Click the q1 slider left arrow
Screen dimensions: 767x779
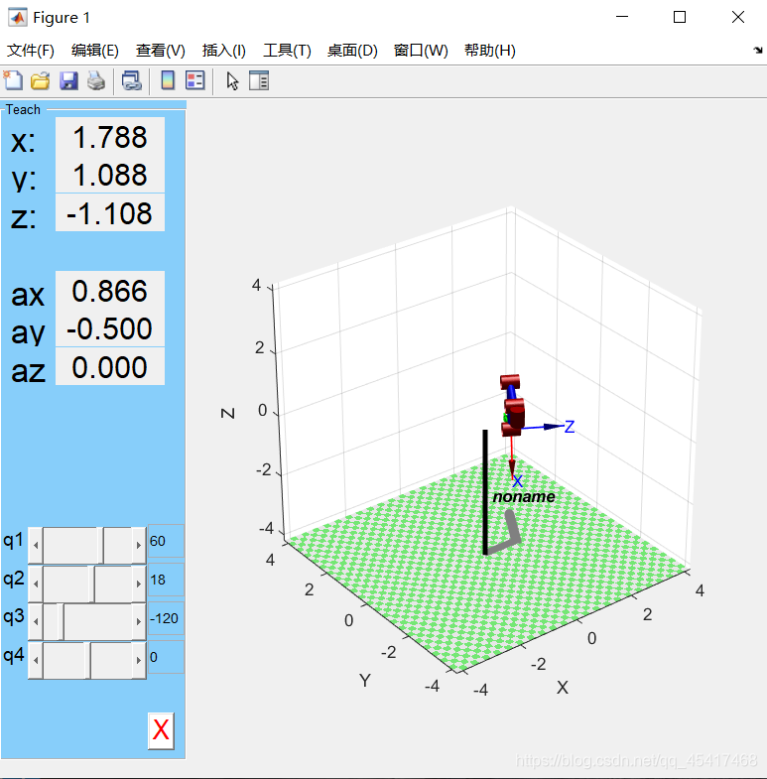(36, 545)
